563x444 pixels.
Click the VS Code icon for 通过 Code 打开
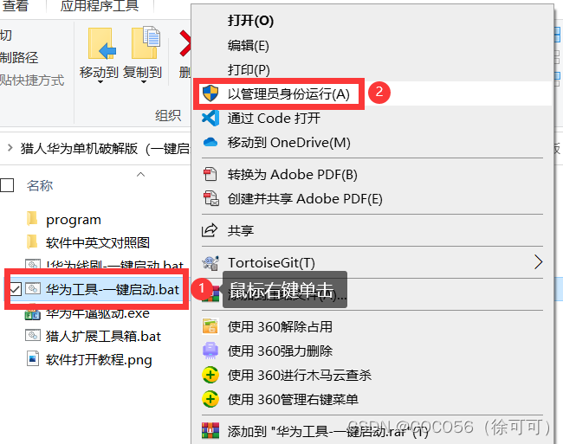pyautogui.click(x=210, y=118)
